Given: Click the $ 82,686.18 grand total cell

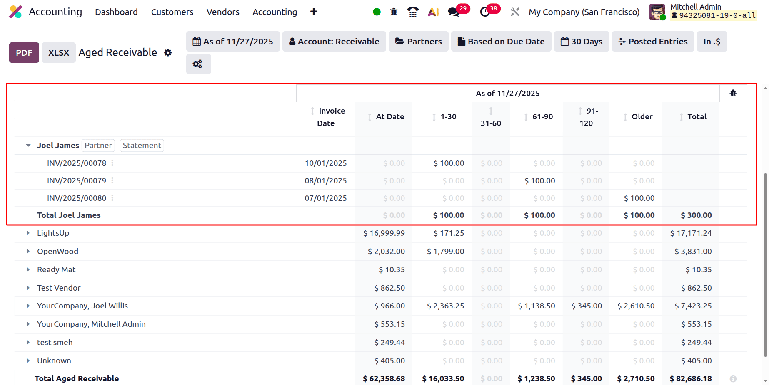Looking at the screenshot, I should click(691, 379).
